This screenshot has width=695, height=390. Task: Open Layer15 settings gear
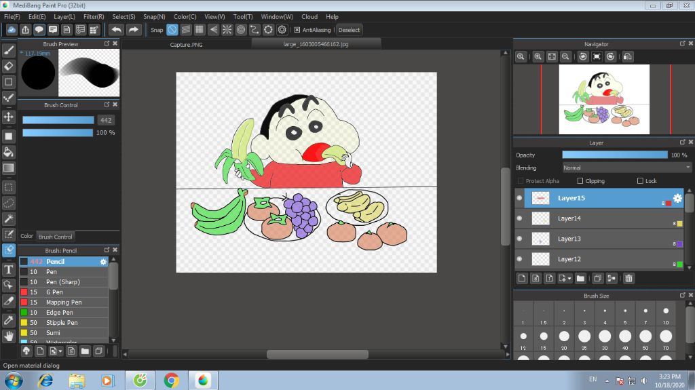pos(678,198)
